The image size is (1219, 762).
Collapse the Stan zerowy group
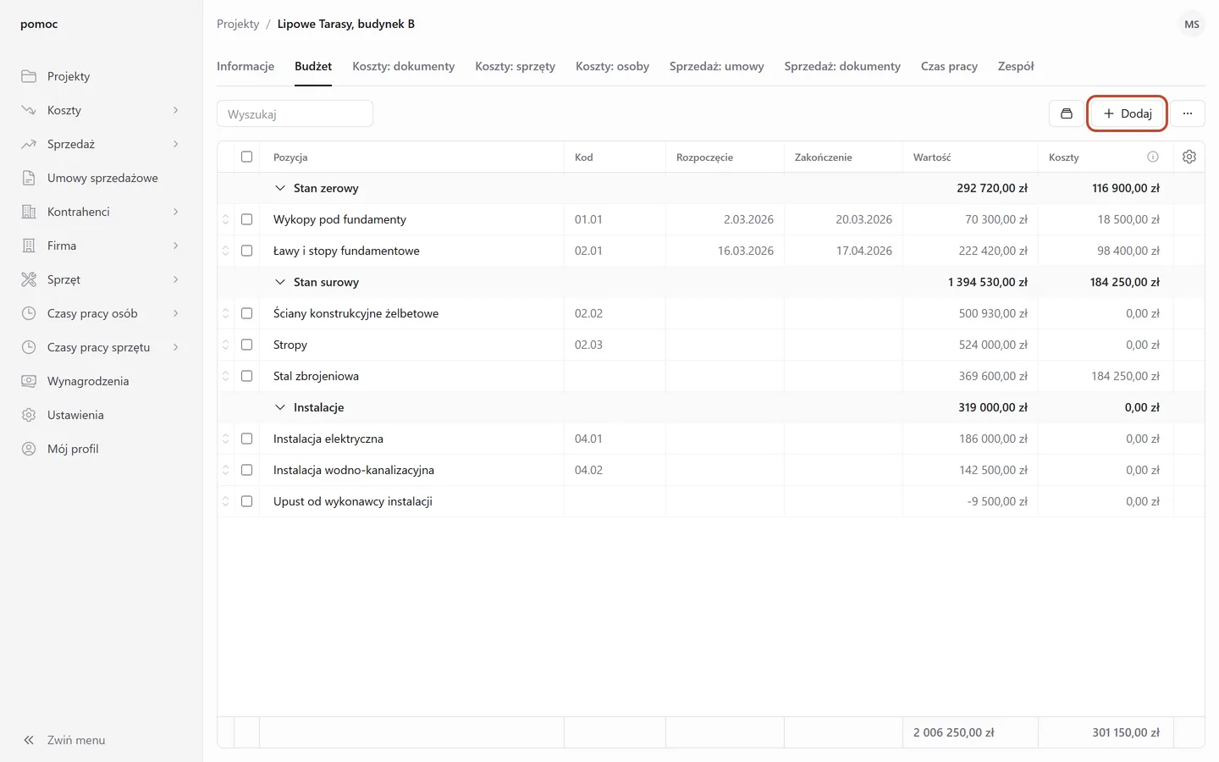point(280,188)
